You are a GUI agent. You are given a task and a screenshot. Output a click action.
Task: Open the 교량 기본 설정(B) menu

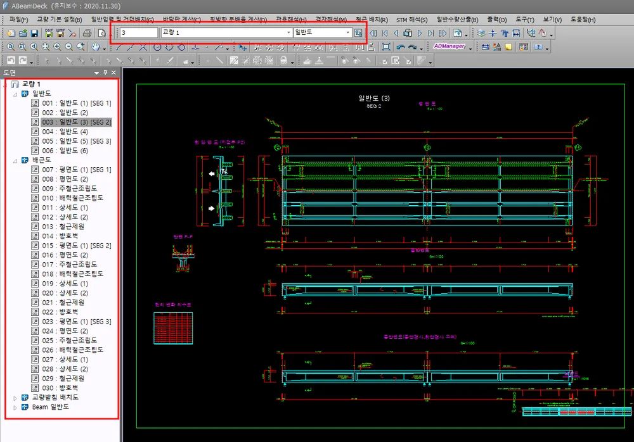click(x=60, y=20)
